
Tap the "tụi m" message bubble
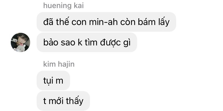pos(53,80)
